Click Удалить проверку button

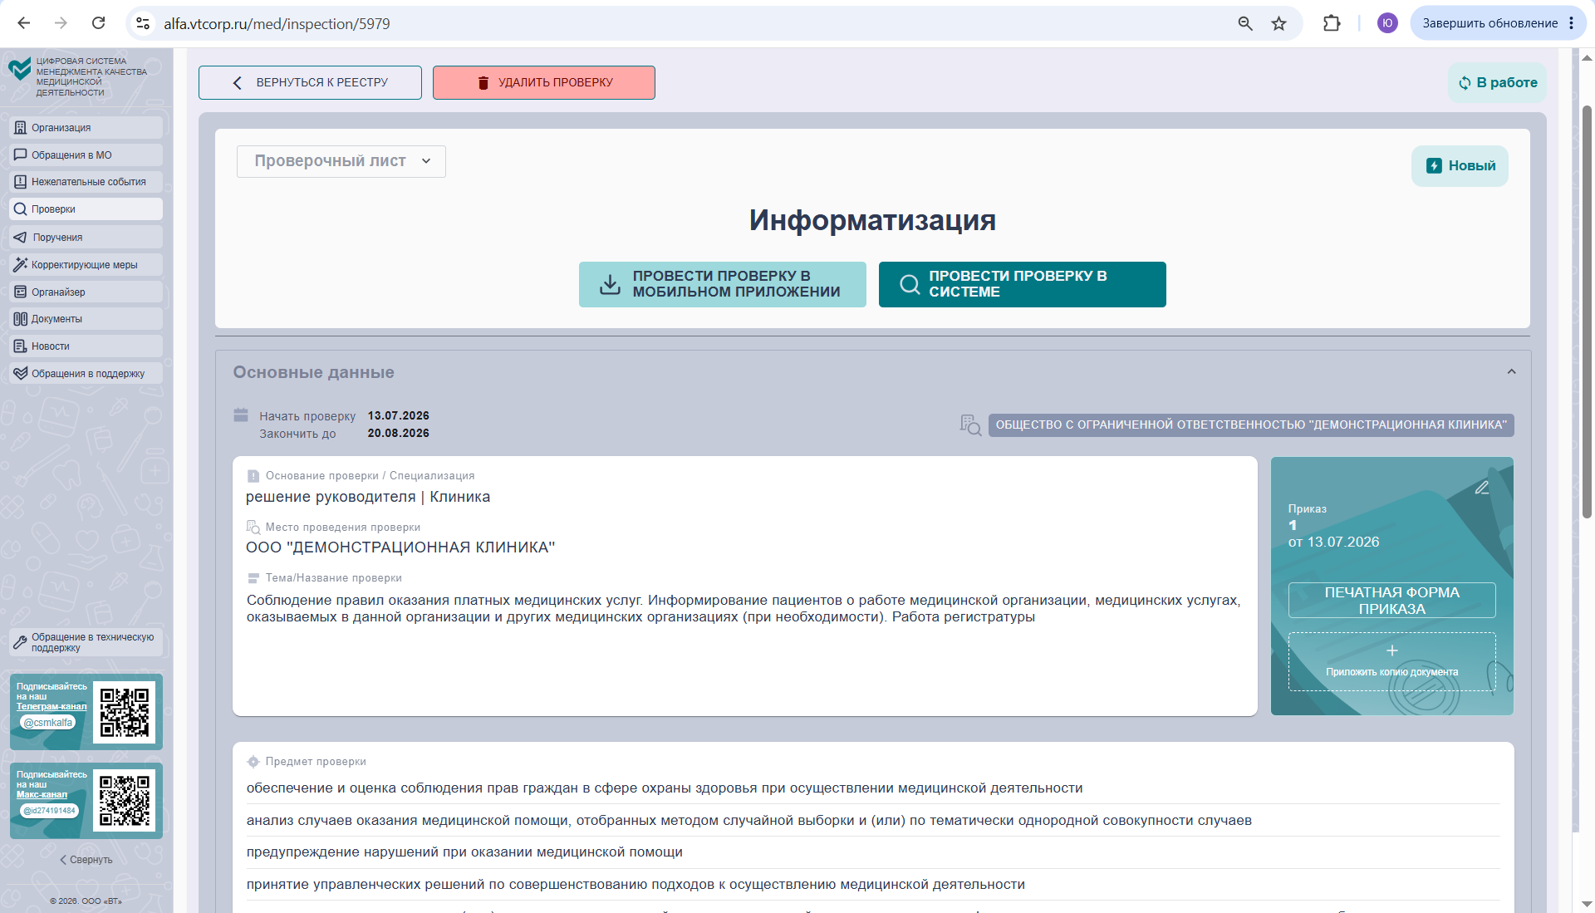(544, 83)
